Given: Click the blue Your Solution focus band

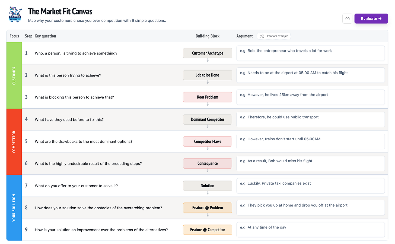Looking at the screenshot, I should pyautogui.click(x=14, y=208).
